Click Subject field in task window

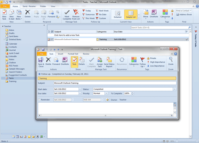[115, 83]
